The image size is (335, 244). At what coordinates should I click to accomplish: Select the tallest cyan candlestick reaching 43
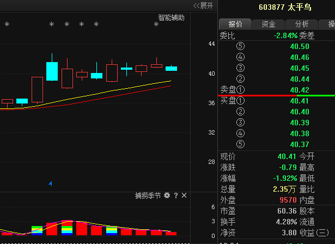click(52, 68)
